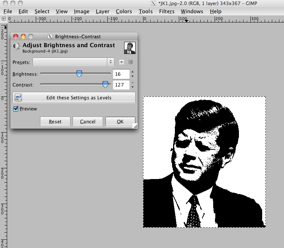This screenshot has height=248, width=284.
Task: Open the Windows menu
Action: tap(192, 11)
